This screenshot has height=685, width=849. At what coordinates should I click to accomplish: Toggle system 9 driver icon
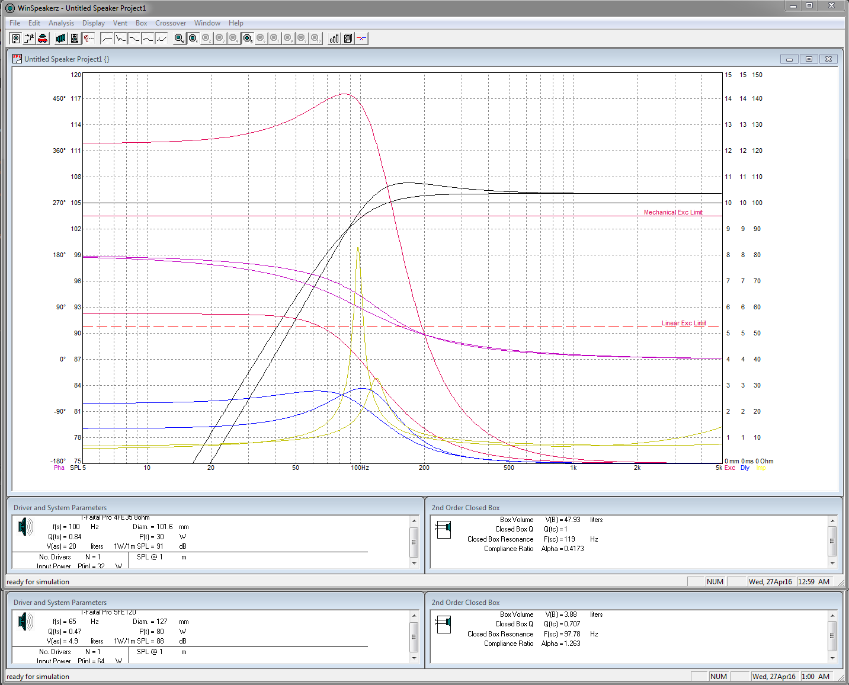click(x=302, y=39)
